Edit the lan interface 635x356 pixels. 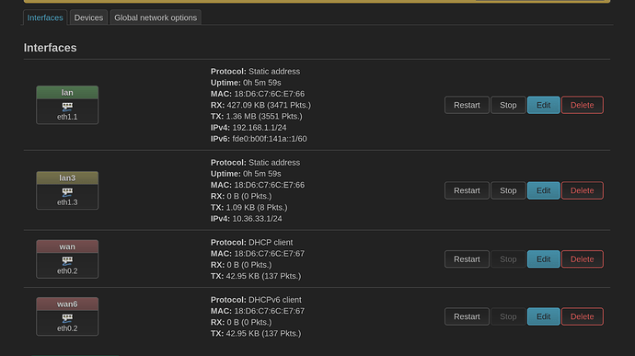click(x=544, y=105)
